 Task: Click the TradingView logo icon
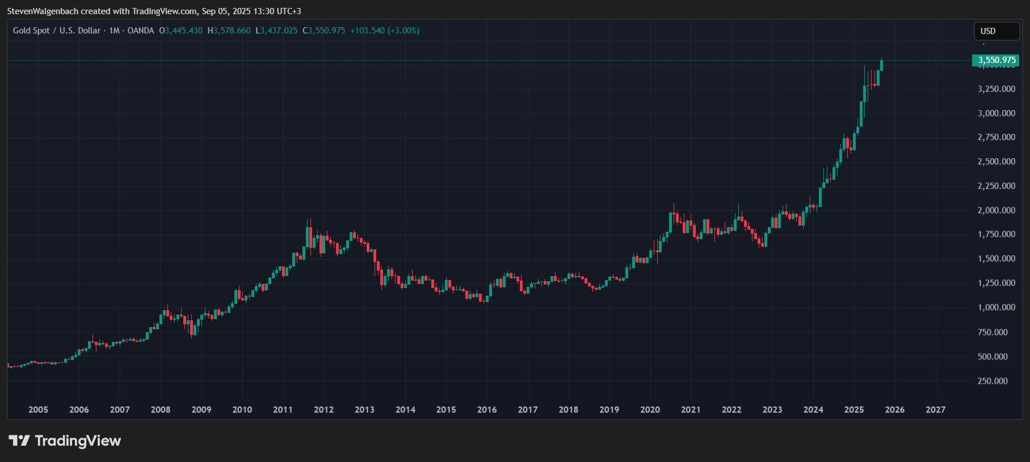point(19,440)
